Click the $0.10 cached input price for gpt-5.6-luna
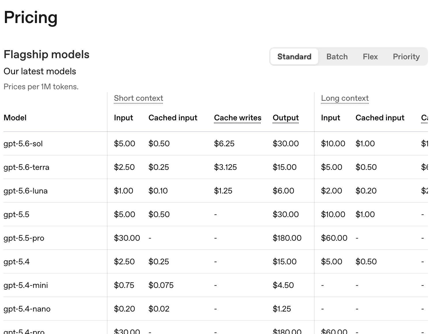Screen dimensions: 430x334 (158, 191)
